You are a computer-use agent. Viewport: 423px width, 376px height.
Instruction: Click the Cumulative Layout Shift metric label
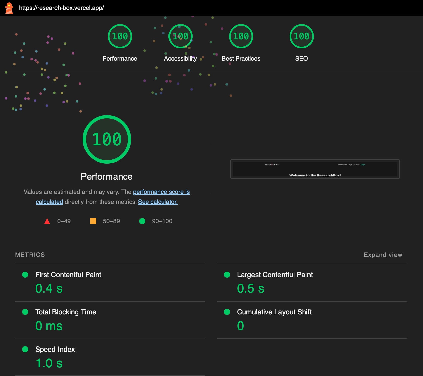coord(274,312)
